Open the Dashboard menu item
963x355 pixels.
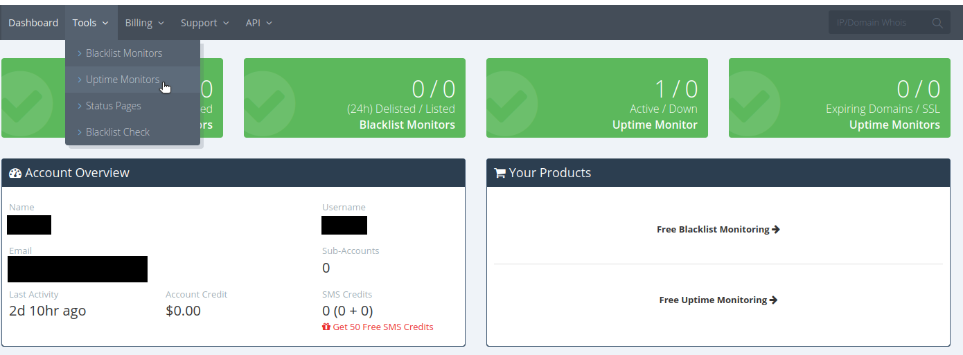tap(33, 23)
